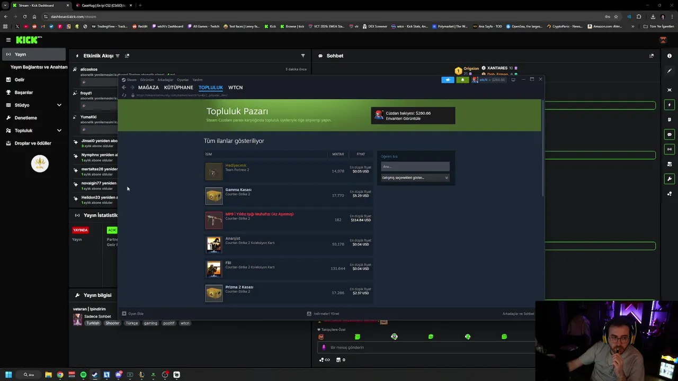Open Hediyecınık market listing
Screen dimensions: 678x381
click(289, 171)
